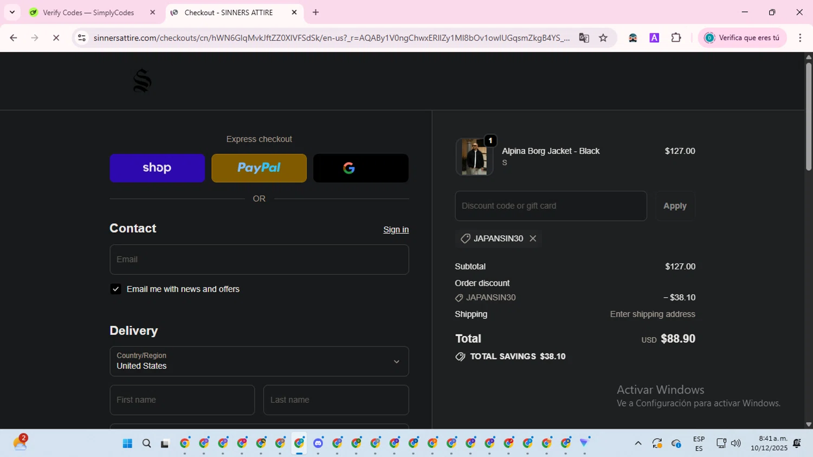Click the Email input field

(259, 260)
